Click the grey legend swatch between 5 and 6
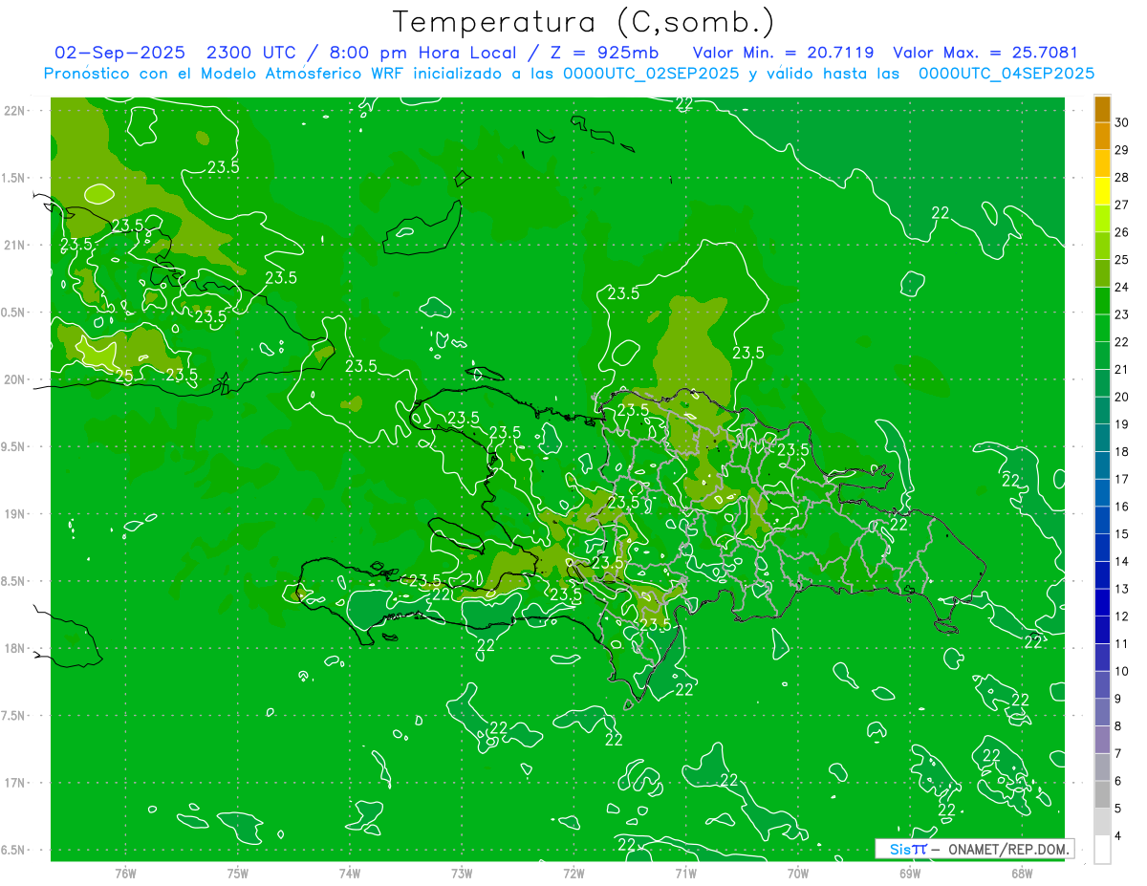The image size is (1147, 886). [1102, 795]
